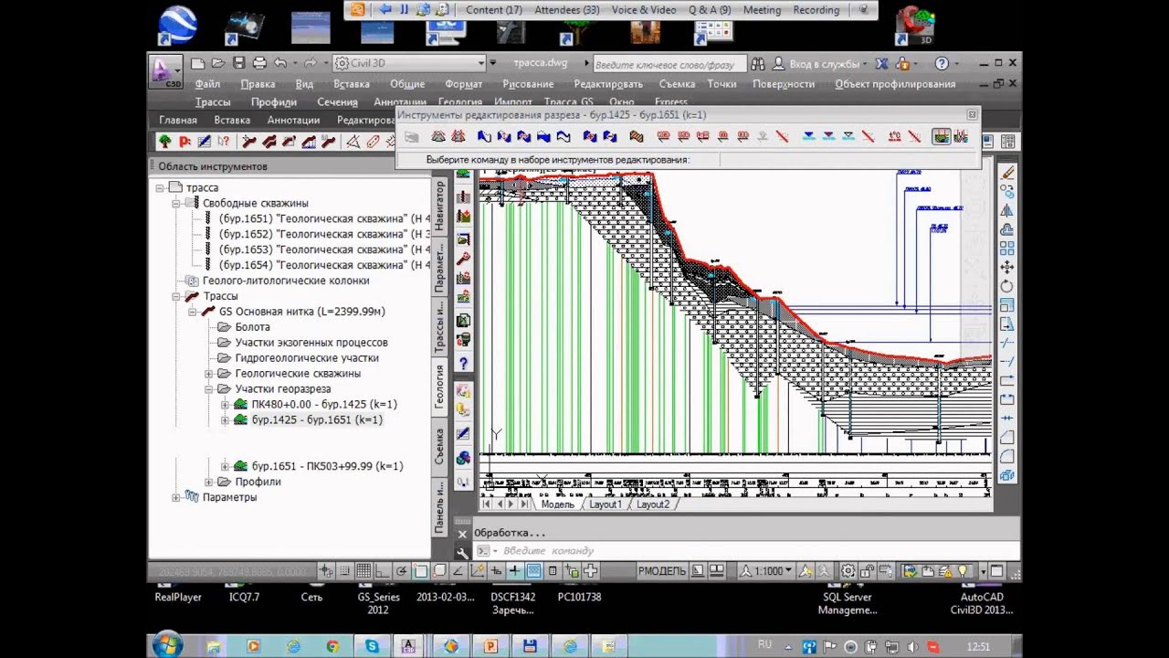1169x658 pixels.
Task: Toggle РМОДЕЛЬ model space button
Action: tap(661, 571)
